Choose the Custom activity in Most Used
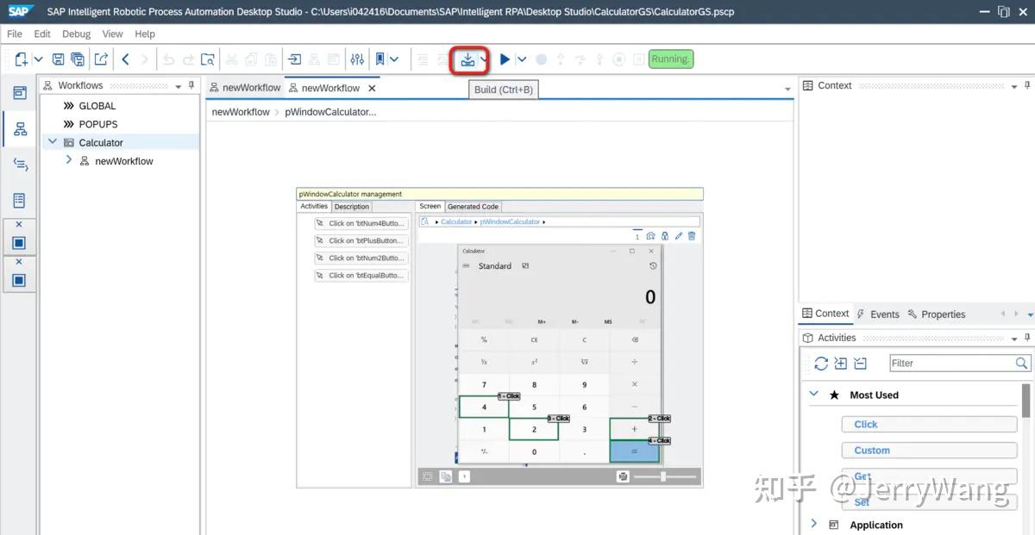The image size is (1035, 535). coord(929,450)
